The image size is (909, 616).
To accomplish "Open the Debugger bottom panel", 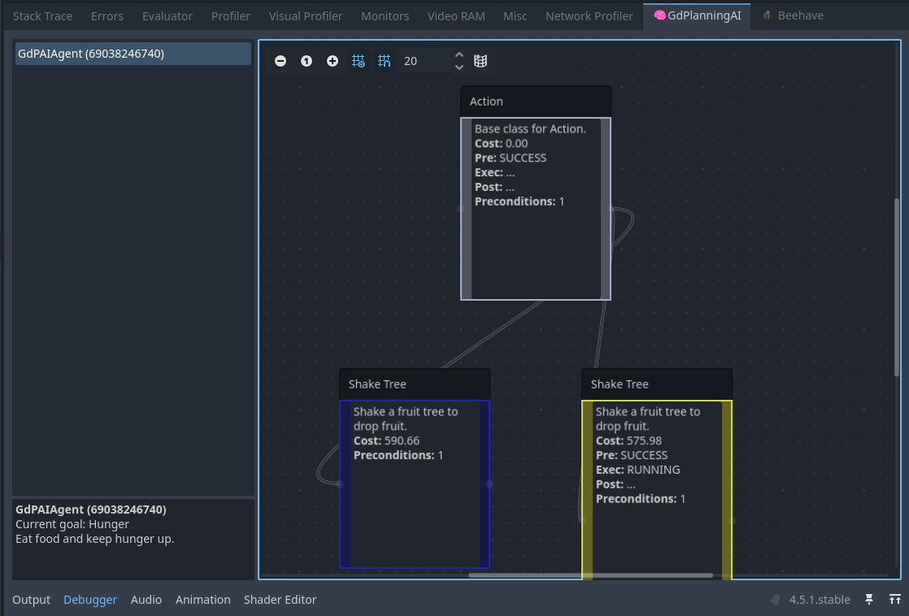I will pos(90,600).
